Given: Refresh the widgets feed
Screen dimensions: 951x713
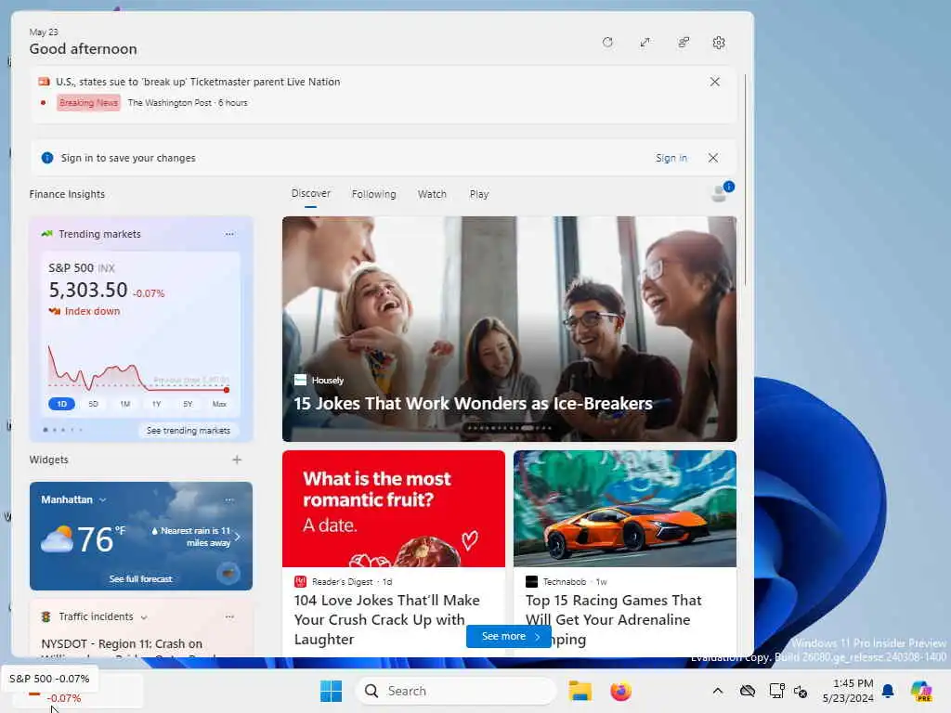Looking at the screenshot, I should (x=607, y=43).
